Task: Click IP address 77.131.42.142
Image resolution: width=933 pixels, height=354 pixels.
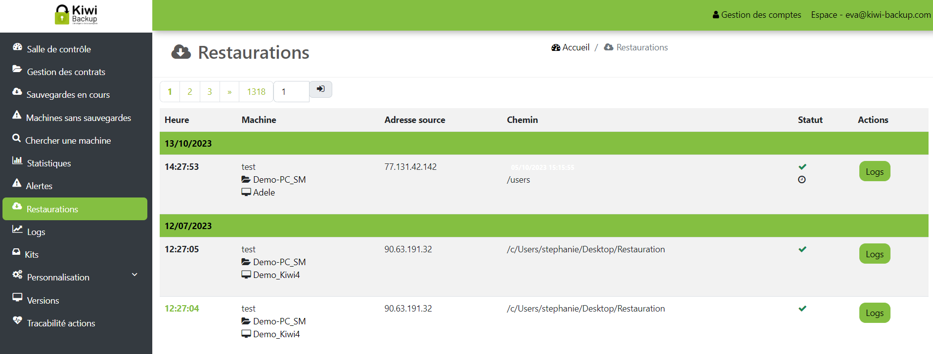Action: coord(410,167)
